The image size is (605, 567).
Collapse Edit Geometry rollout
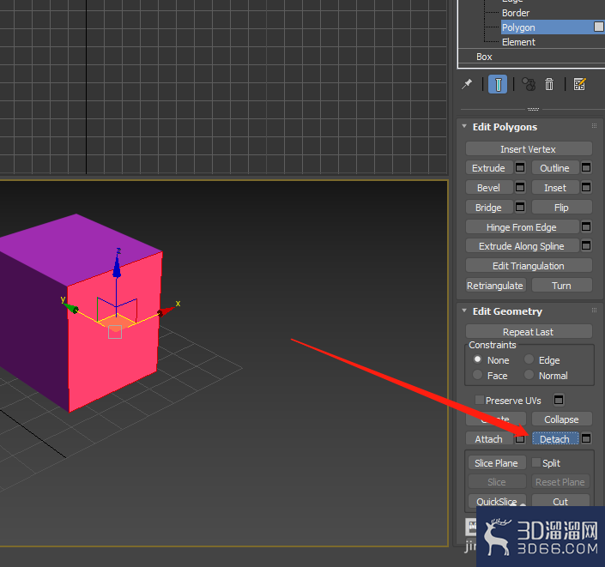464,311
